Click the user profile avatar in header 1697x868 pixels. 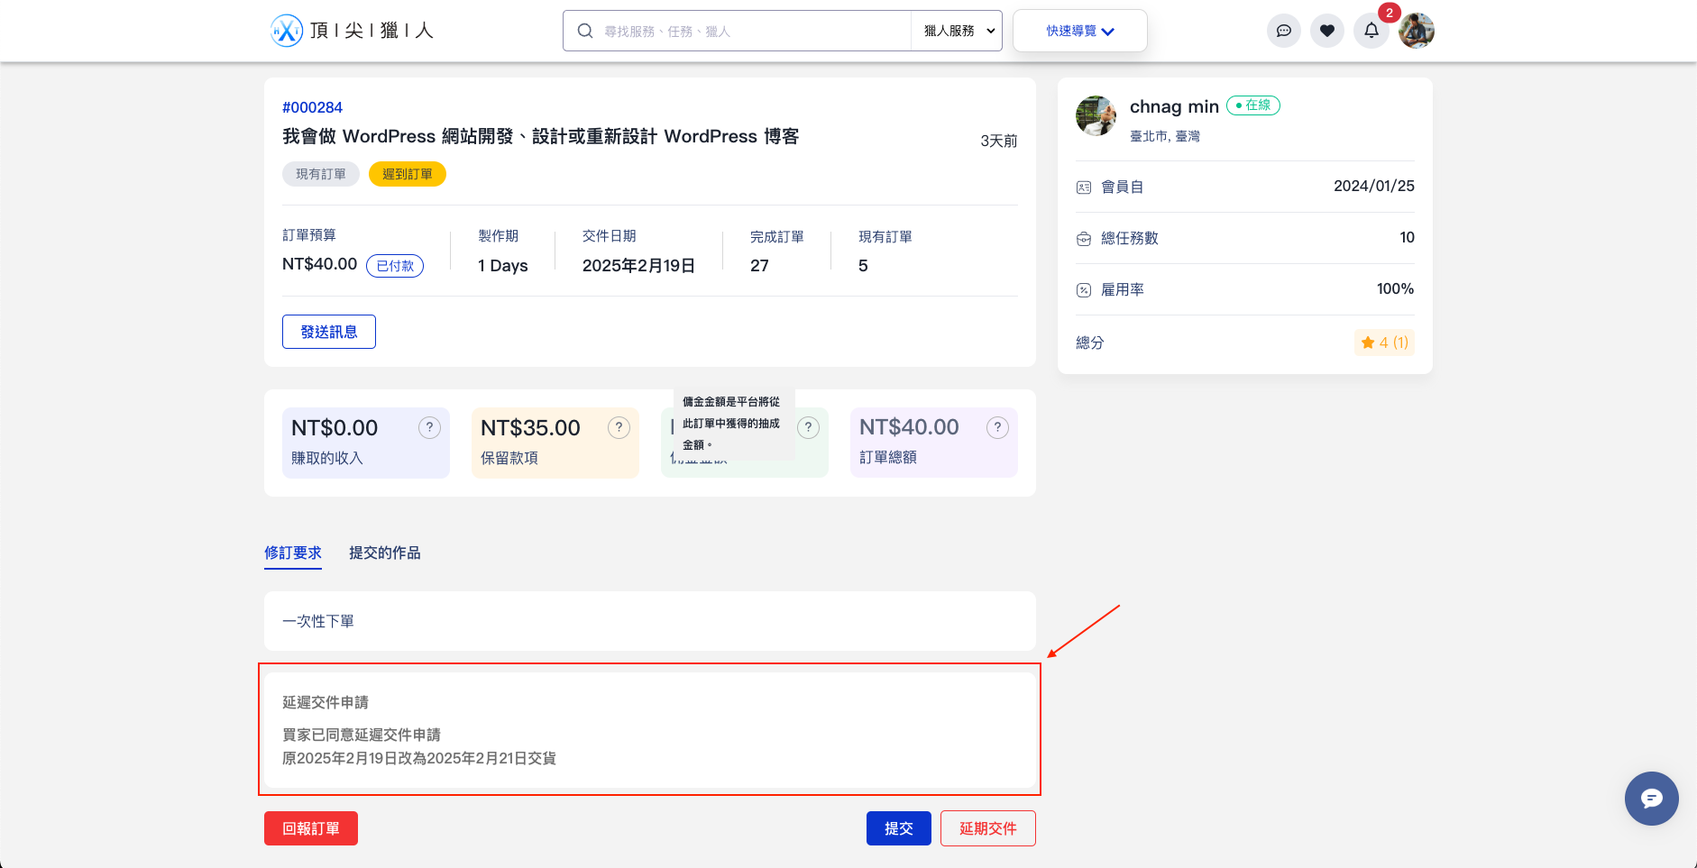pos(1416,31)
